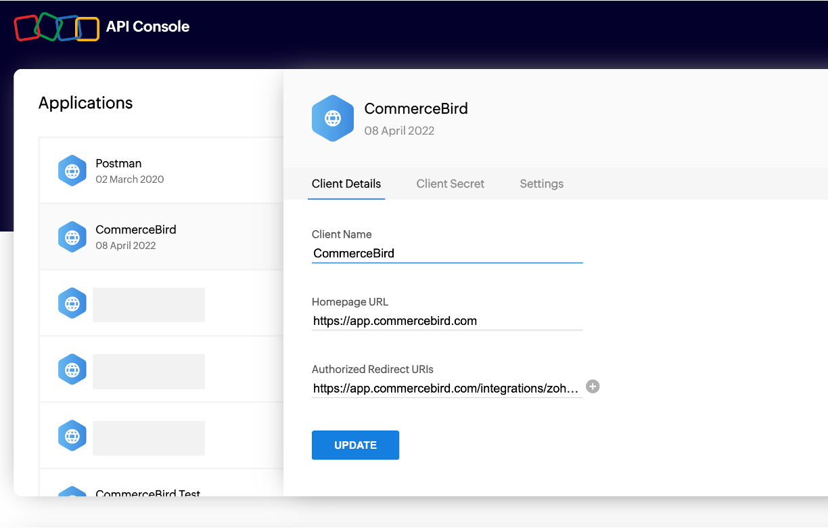Open the Settings tab

click(x=541, y=183)
